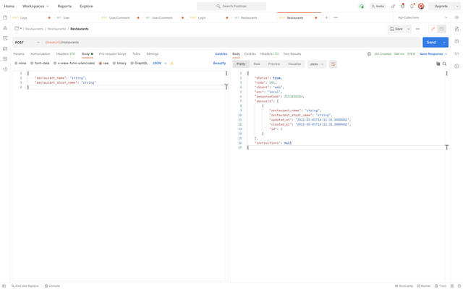The image size is (463, 289).
Task: Click the Save button
Action: click(x=396, y=29)
